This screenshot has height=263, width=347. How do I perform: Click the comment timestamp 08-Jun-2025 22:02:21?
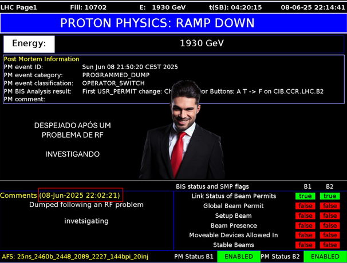80,196
